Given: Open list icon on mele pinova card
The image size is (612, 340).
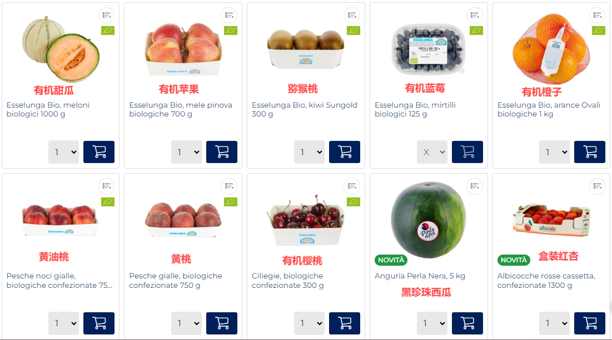Looking at the screenshot, I should point(229,15).
